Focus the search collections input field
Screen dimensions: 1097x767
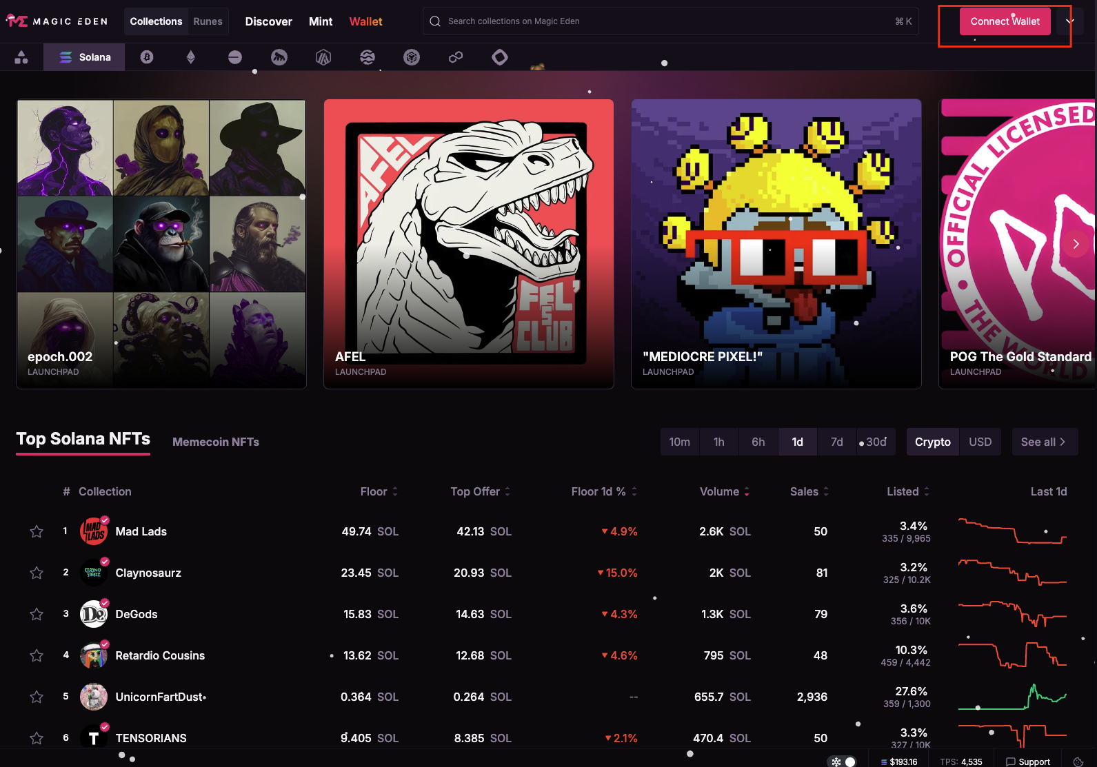[671, 21]
